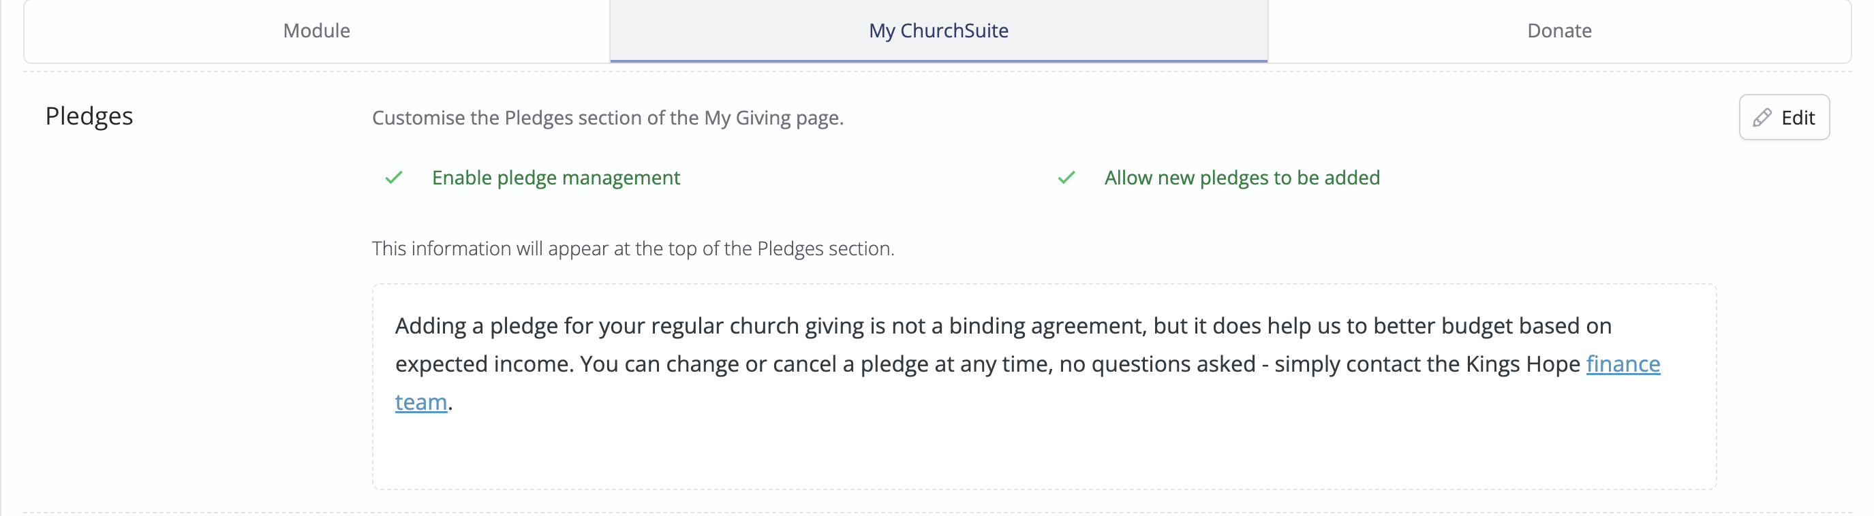
Task: Click the sentence starting Adding a pledge
Action: tap(1003, 325)
